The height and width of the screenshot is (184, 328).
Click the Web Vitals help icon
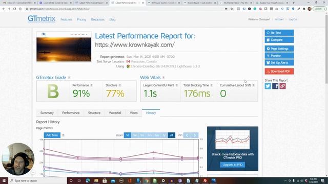tap(163, 78)
